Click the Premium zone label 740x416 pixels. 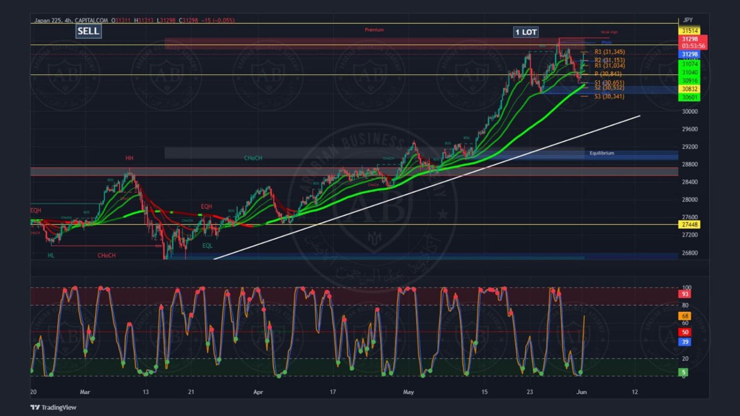(374, 30)
